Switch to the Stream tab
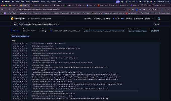The height and width of the screenshot is (101, 171). [102, 5]
